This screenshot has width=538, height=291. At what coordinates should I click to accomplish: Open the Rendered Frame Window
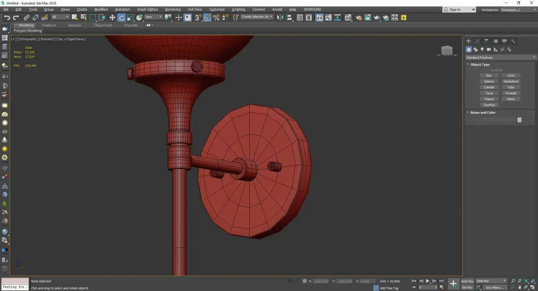tap(367, 17)
